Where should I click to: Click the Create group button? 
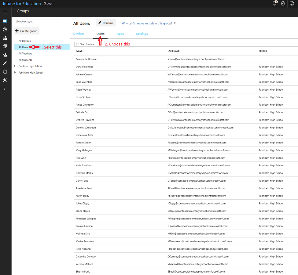[x=27, y=31]
